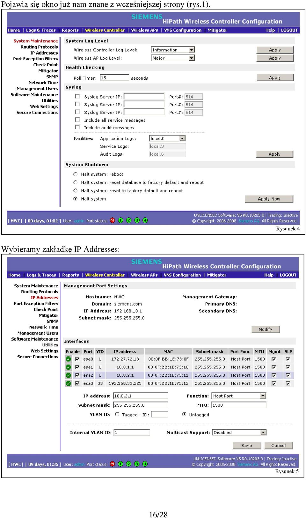Viewport: 306px width, 518px height.
Task: Save the interface settings
Action: coord(247,445)
